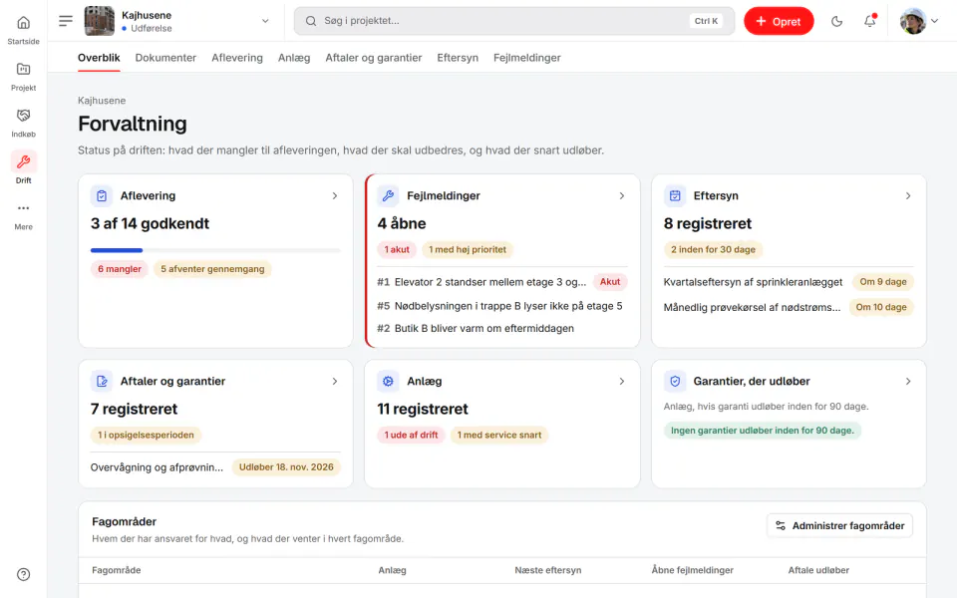Click the Eftersyn calendar icon
The height and width of the screenshot is (598, 957).
coord(675,196)
